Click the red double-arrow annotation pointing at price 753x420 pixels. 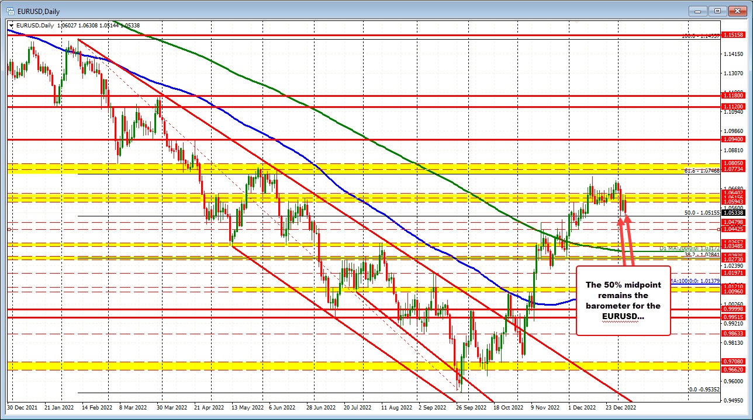click(627, 239)
